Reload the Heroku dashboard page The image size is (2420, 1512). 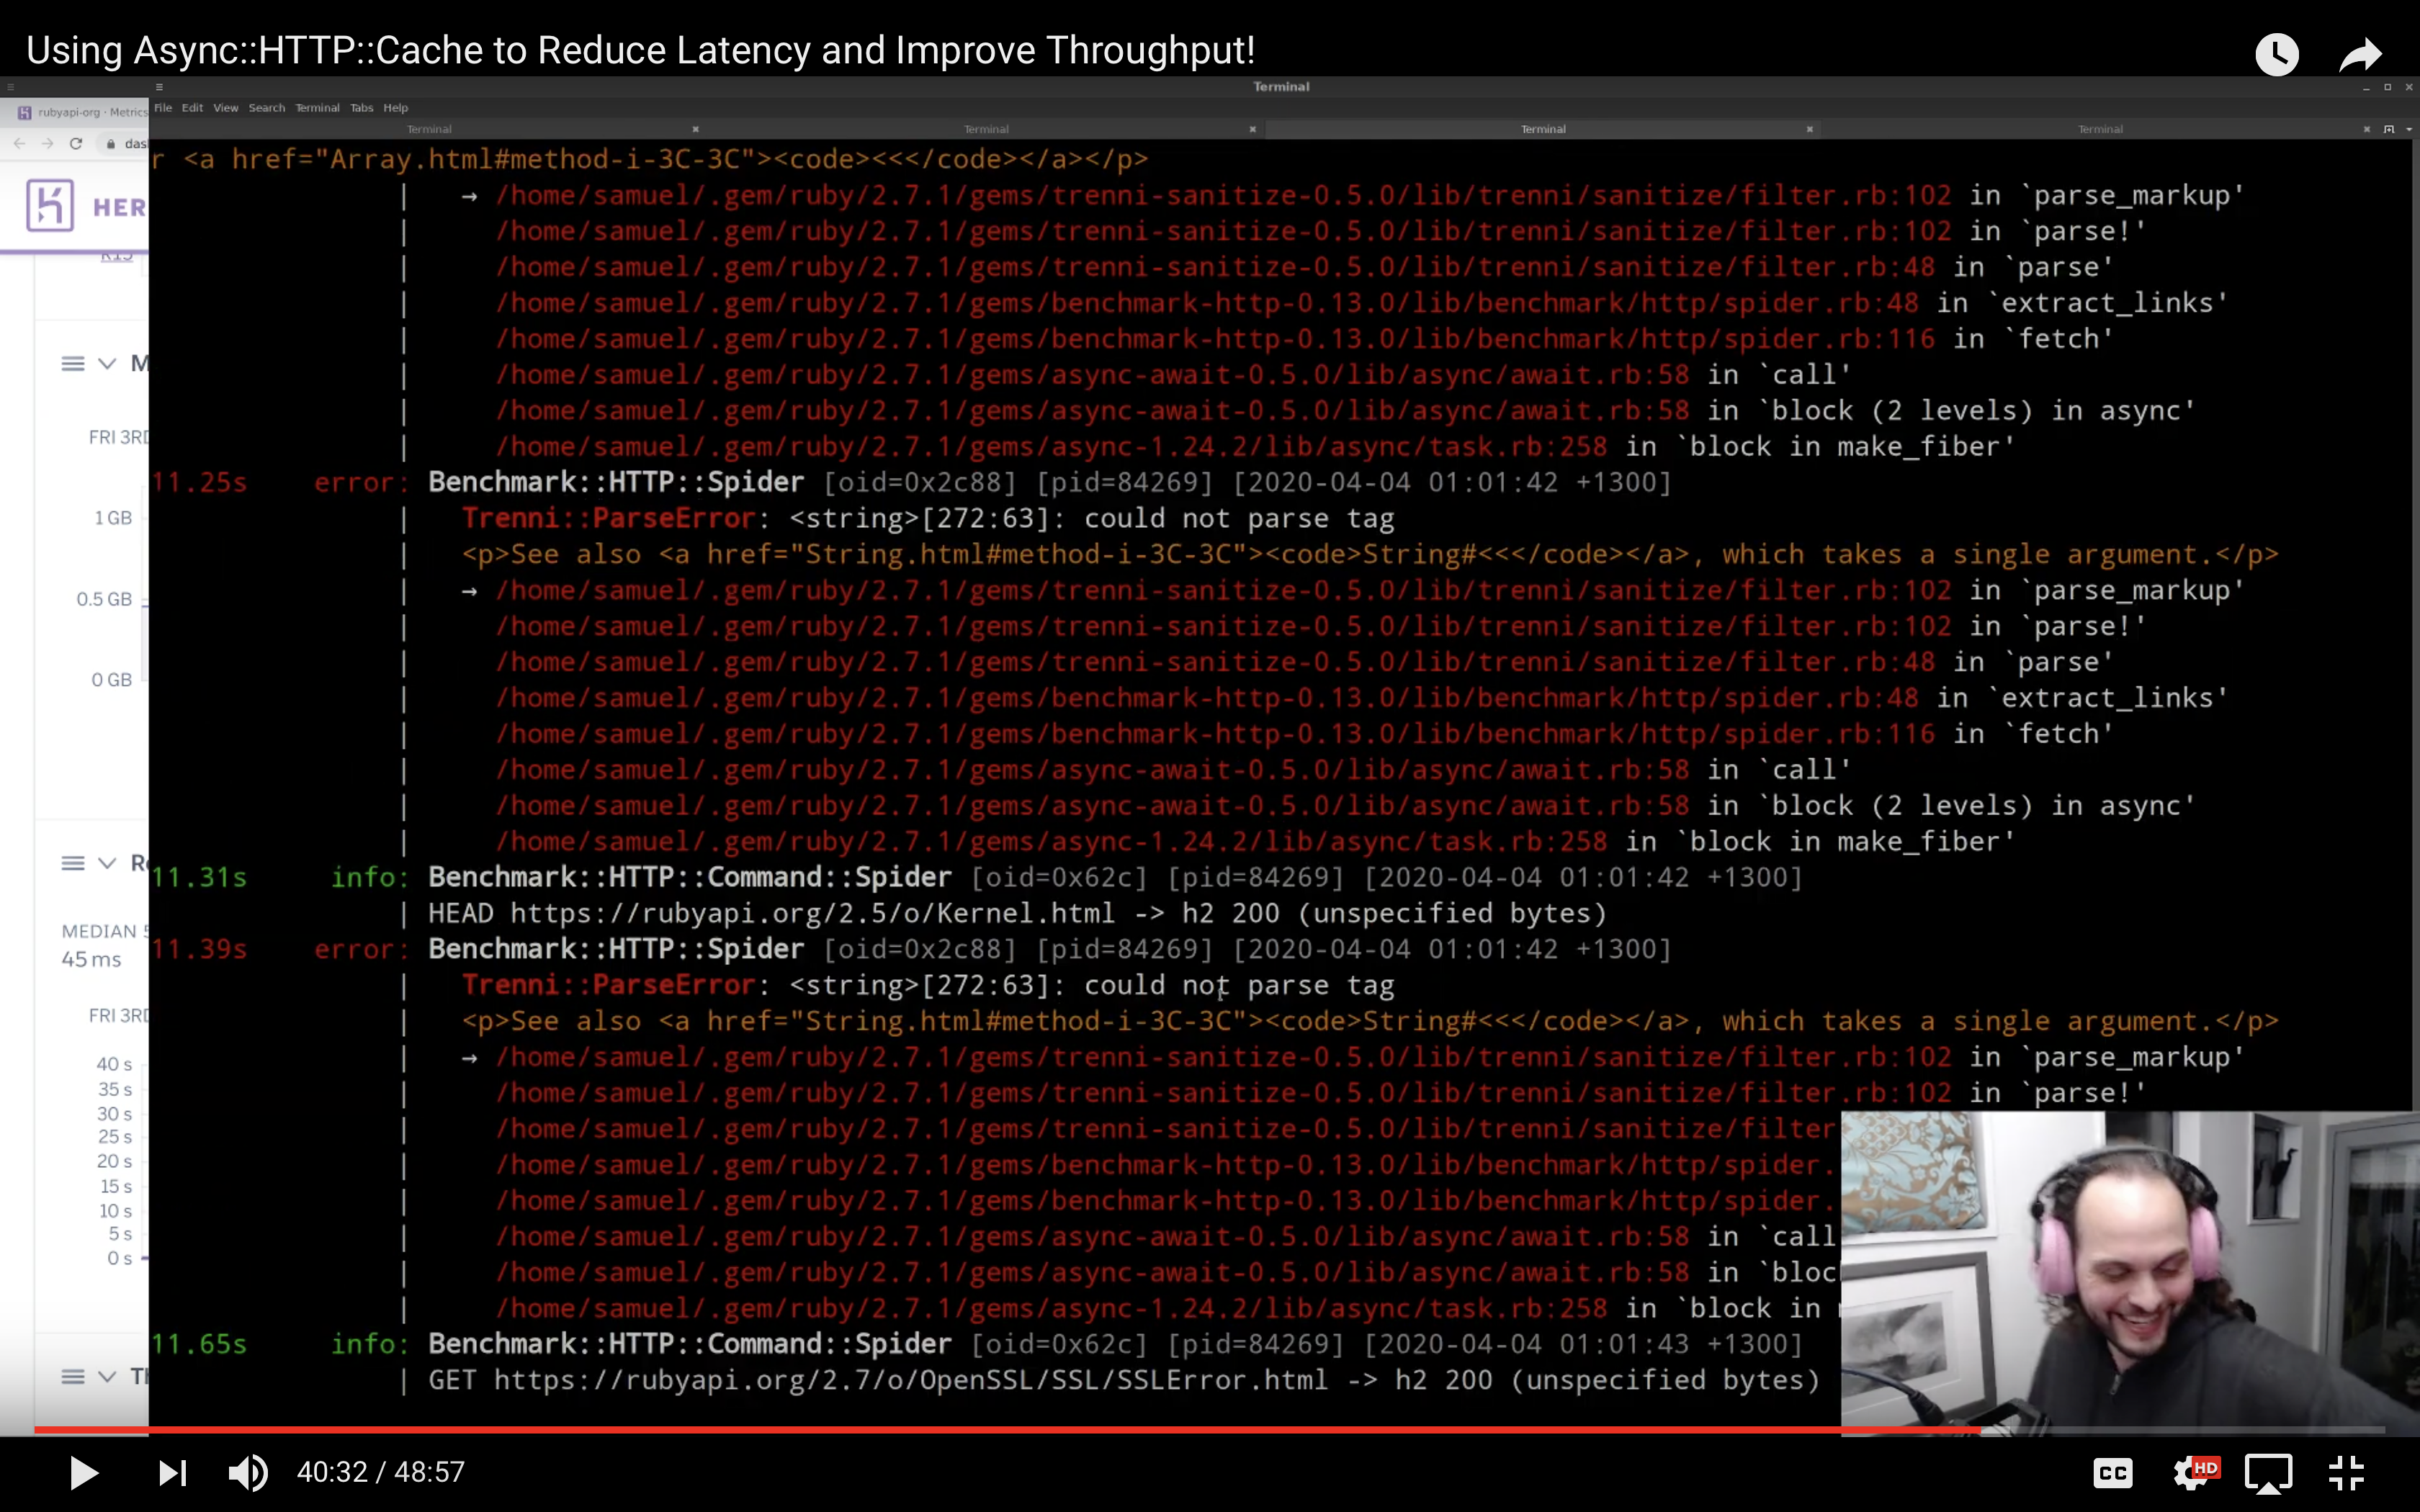(77, 143)
